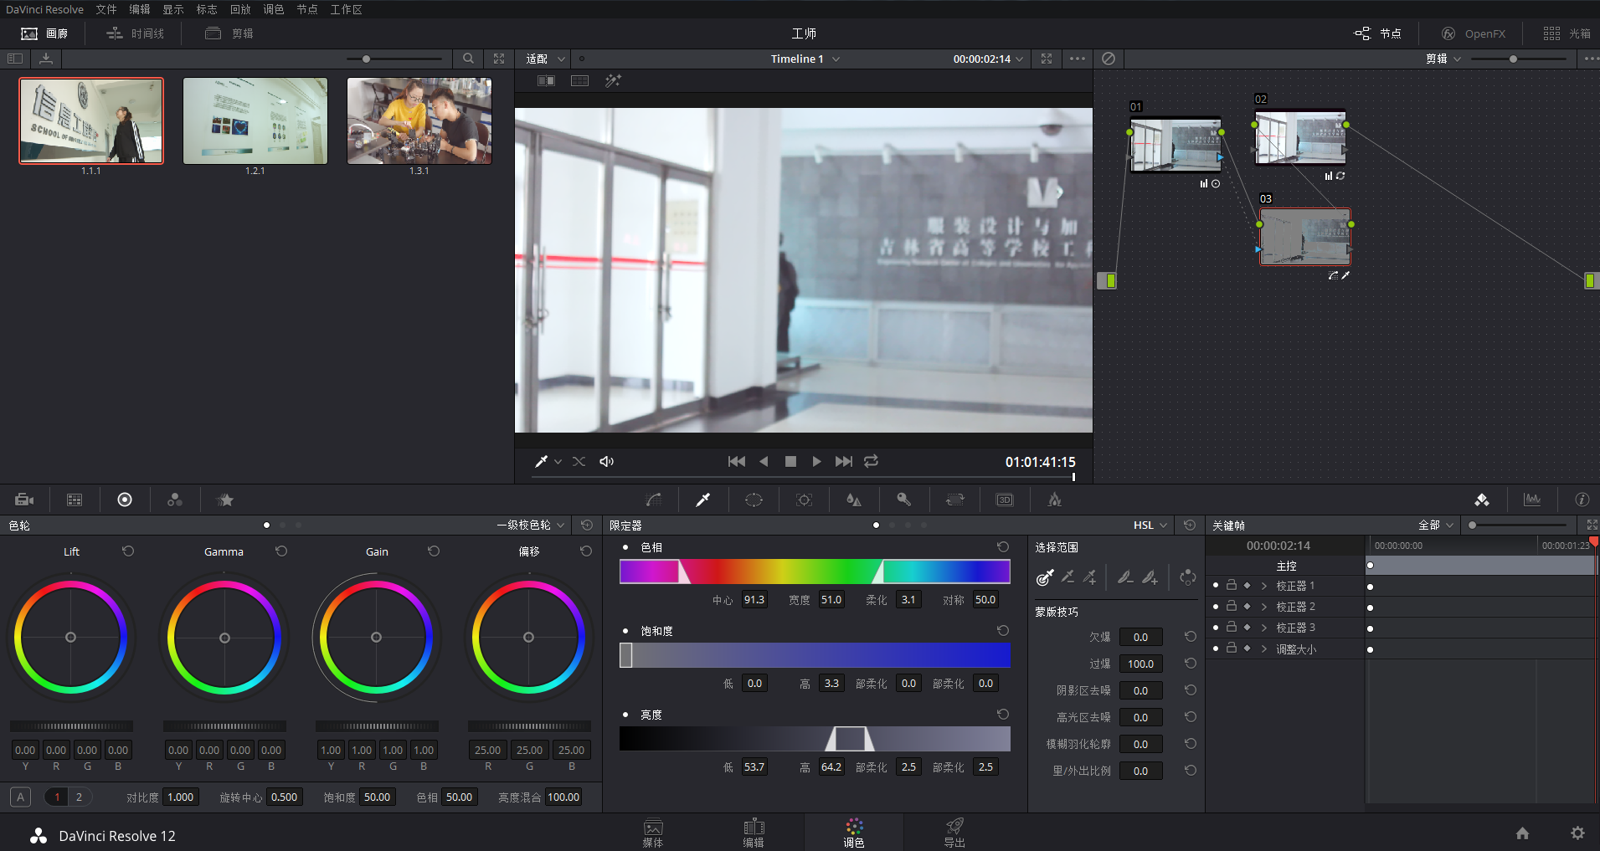The width and height of the screenshot is (1600, 851).
Task: Open the Nodes menu
Action: pyautogui.click(x=307, y=9)
